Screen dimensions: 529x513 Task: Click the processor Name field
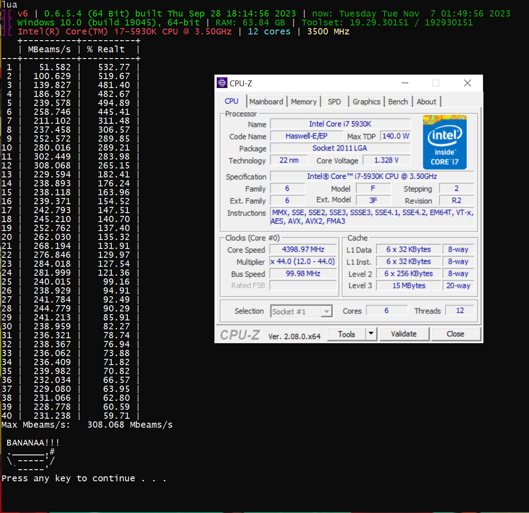pyautogui.click(x=340, y=124)
